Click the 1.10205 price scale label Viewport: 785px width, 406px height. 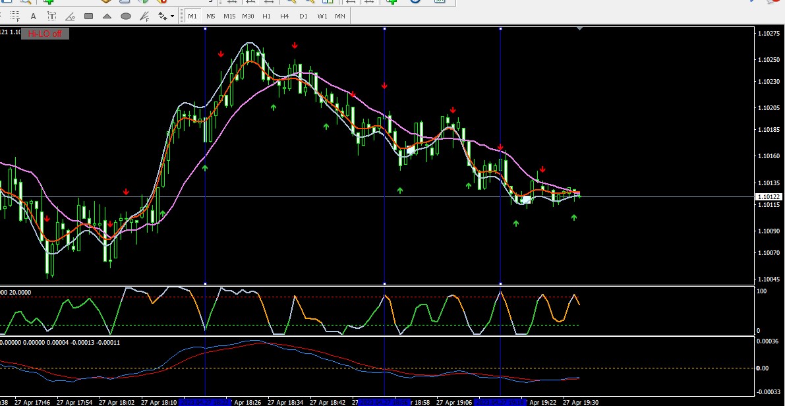pyautogui.click(x=769, y=107)
